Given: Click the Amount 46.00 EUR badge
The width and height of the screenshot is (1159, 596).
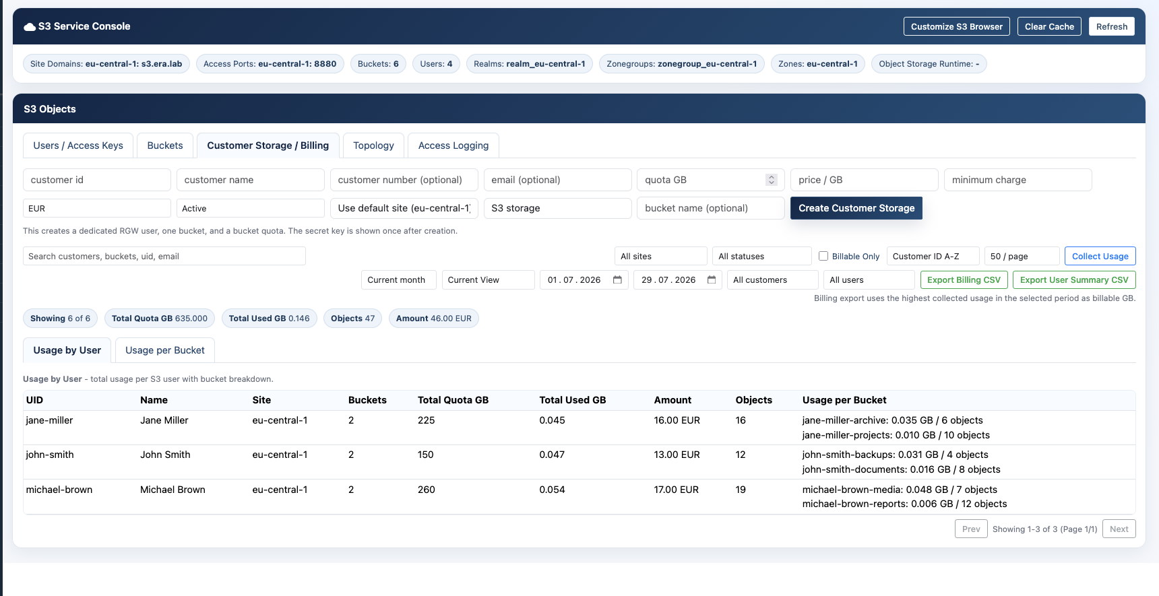Looking at the screenshot, I should coord(434,319).
